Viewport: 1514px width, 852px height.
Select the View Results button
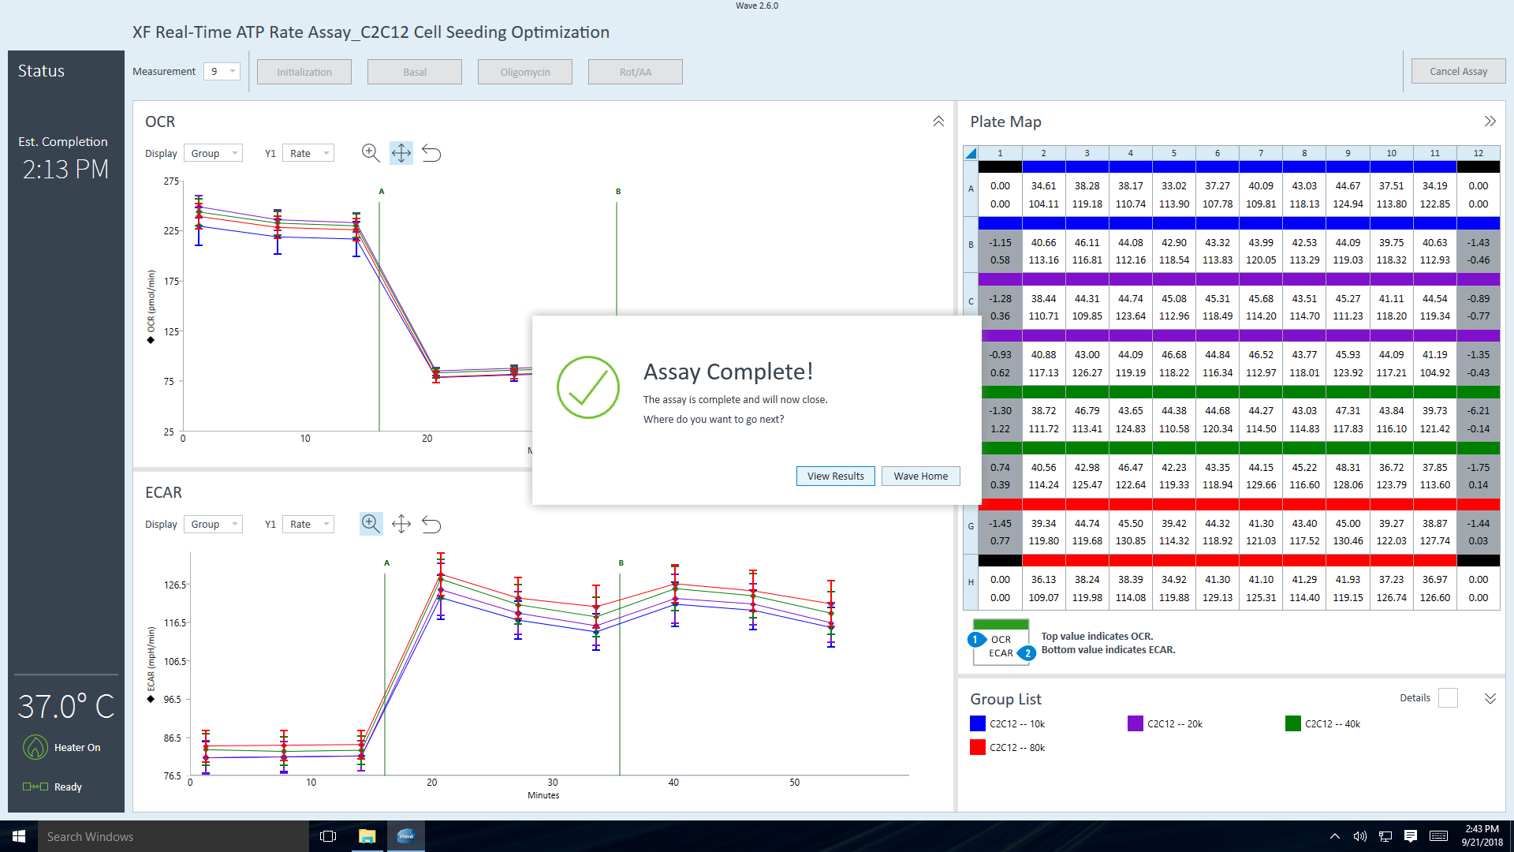coord(835,476)
